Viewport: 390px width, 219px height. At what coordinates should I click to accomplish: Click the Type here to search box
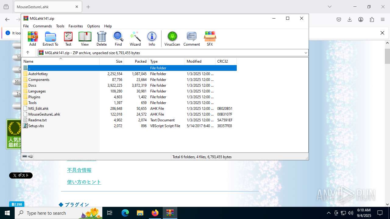pos(58,213)
